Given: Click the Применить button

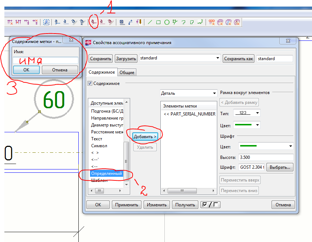Looking at the screenshot, I should (x=126, y=205).
